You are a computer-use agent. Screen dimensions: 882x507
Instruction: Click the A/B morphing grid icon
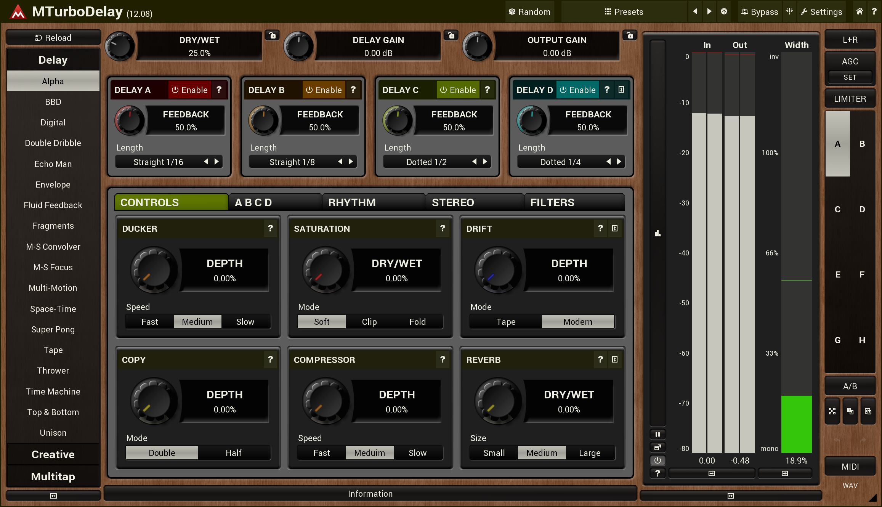832,411
